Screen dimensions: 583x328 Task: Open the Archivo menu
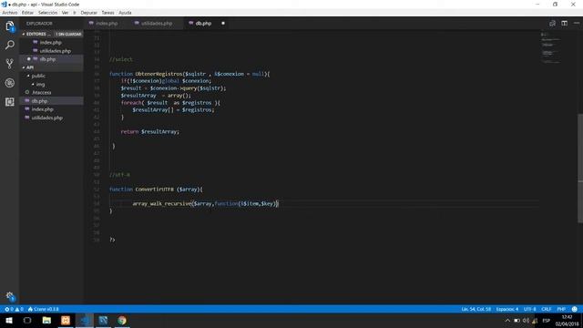[x=10, y=13]
